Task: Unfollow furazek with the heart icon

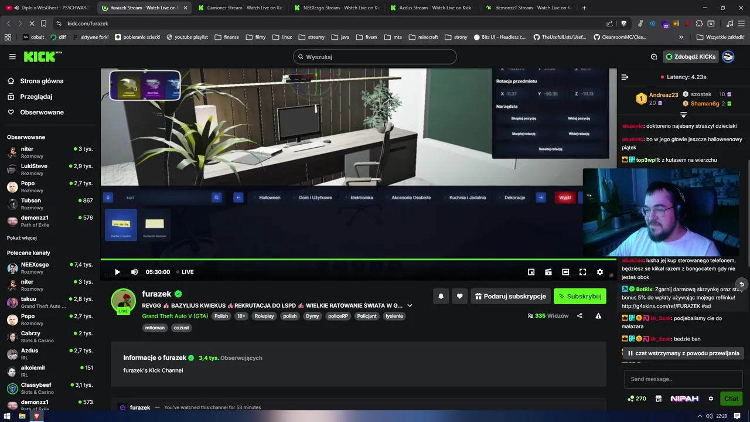Action: tap(459, 296)
